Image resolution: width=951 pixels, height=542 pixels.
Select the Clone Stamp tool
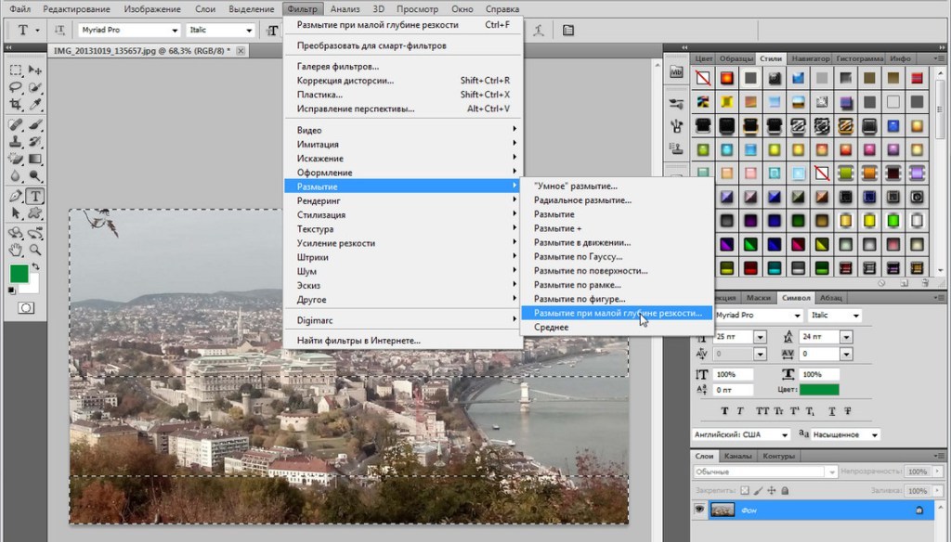coord(16,142)
